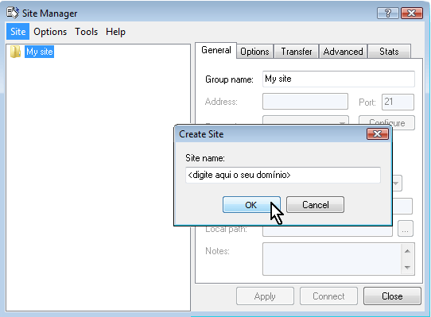Viewport: 431px width, 317px height.
Task: Switch to the Advanced tab
Action: 343,52
